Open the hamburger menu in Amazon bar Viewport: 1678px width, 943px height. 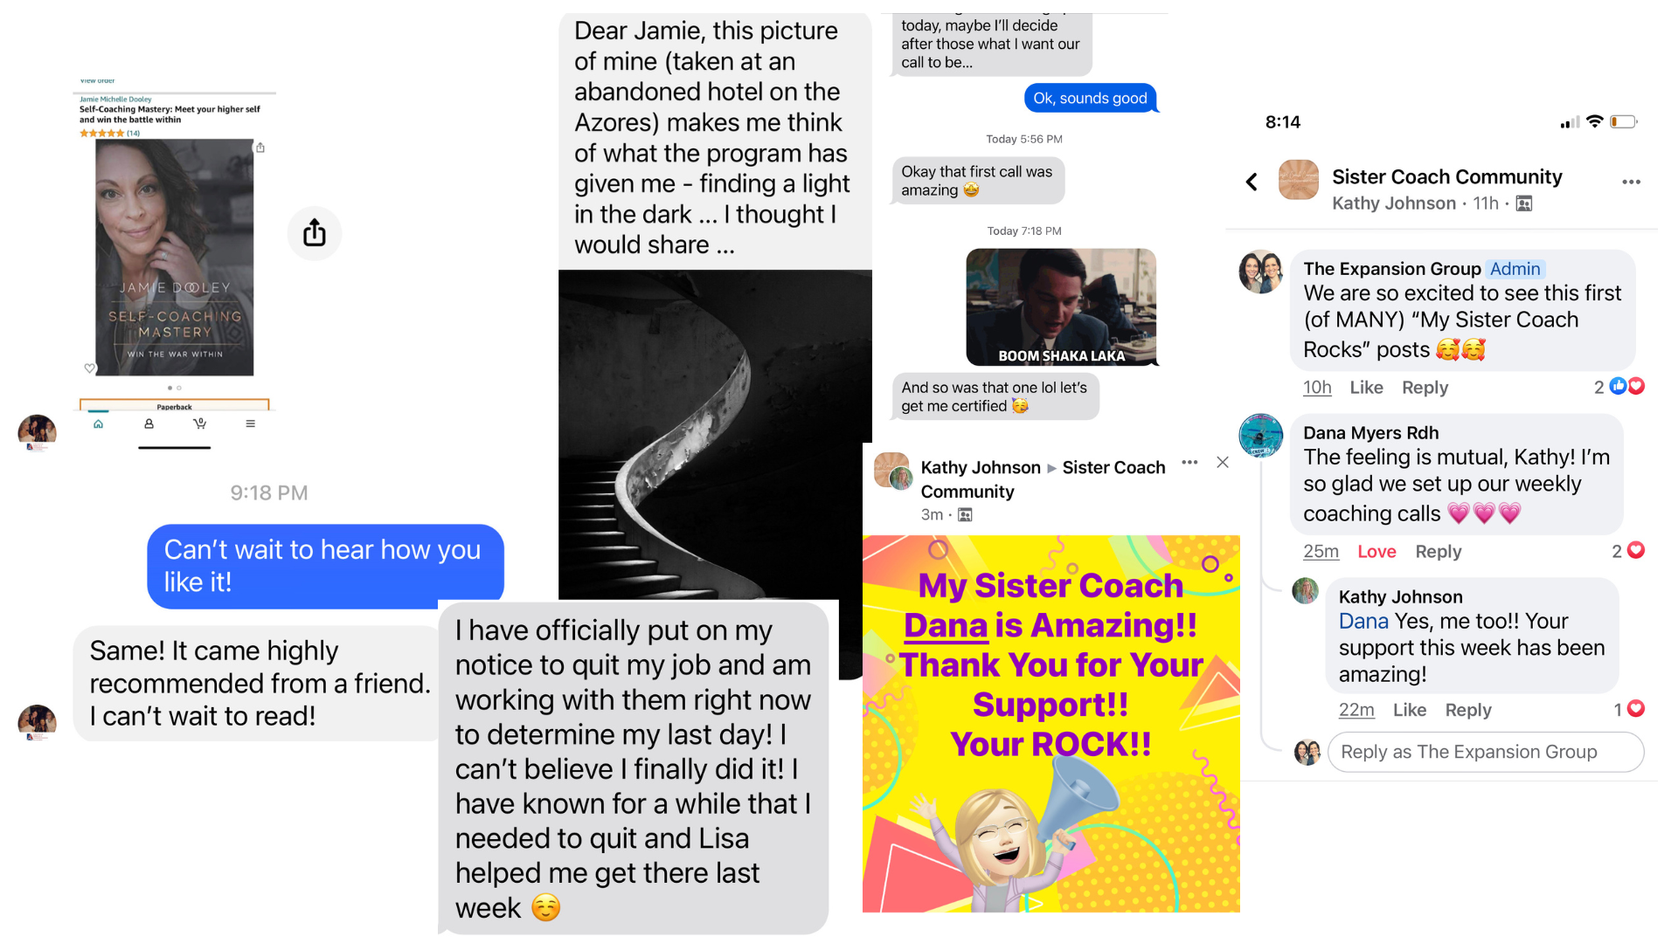[x=251, y=423]
